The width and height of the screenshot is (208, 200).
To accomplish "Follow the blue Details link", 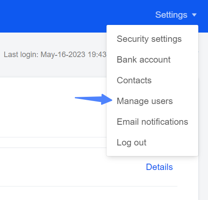I will (159, 167).
